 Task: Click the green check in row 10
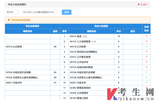(x=147, y=82)
